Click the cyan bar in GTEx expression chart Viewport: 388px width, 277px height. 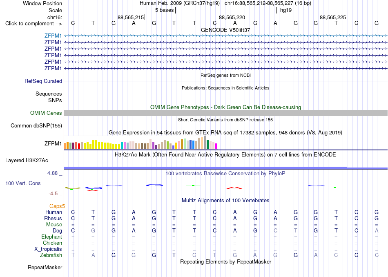click(122, 145)
